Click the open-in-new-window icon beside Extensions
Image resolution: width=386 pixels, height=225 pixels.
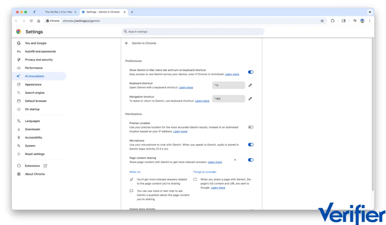click(45, 166)
